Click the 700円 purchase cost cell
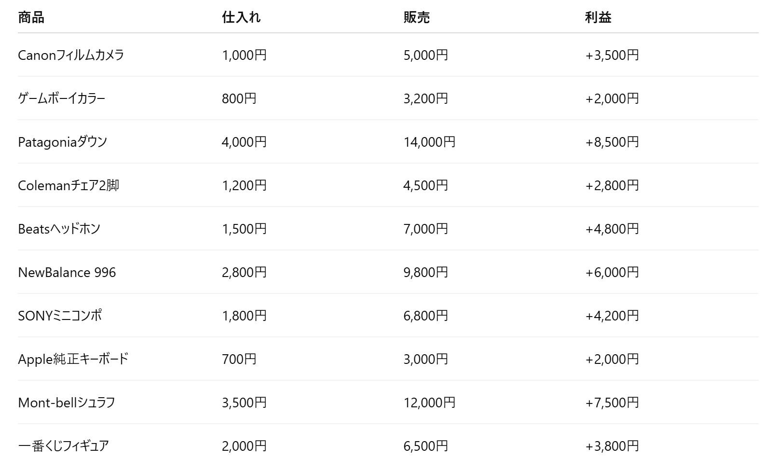This screenshot has width=776, height=472. (239, 359)
